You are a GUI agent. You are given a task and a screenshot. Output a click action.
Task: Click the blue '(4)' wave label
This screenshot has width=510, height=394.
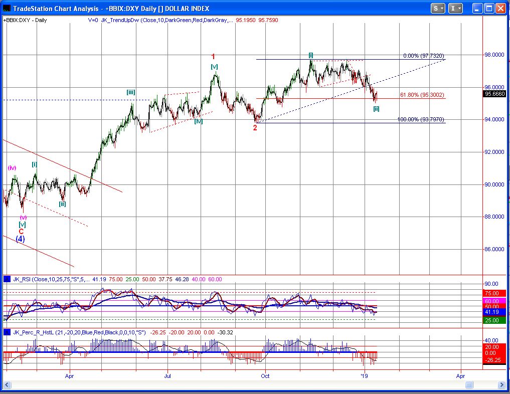coord(20,239)
